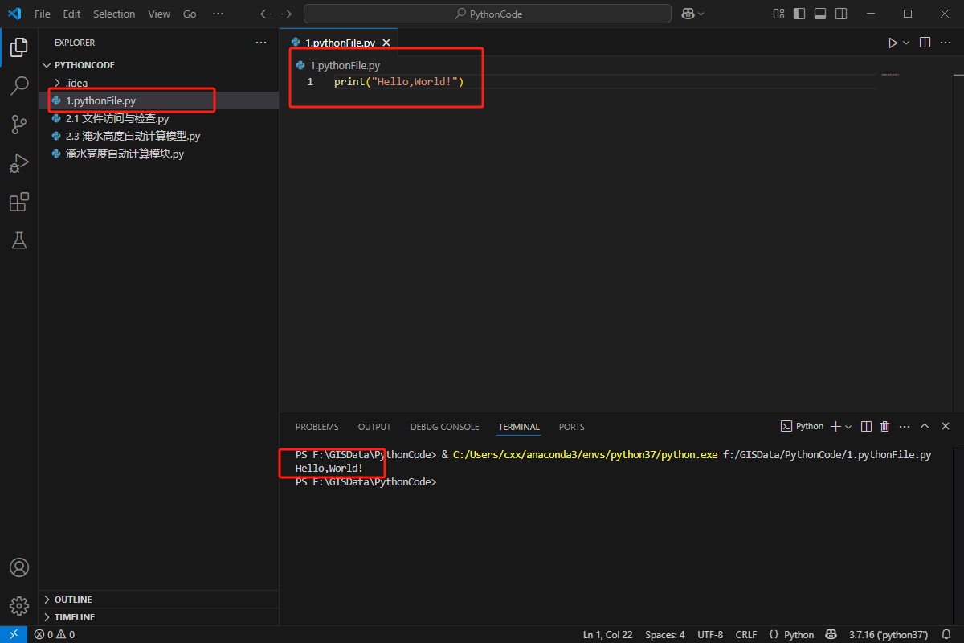Open the Selection menu
Image resolution: width=964 pixels, height=643 pixels.
click(114, 14)
